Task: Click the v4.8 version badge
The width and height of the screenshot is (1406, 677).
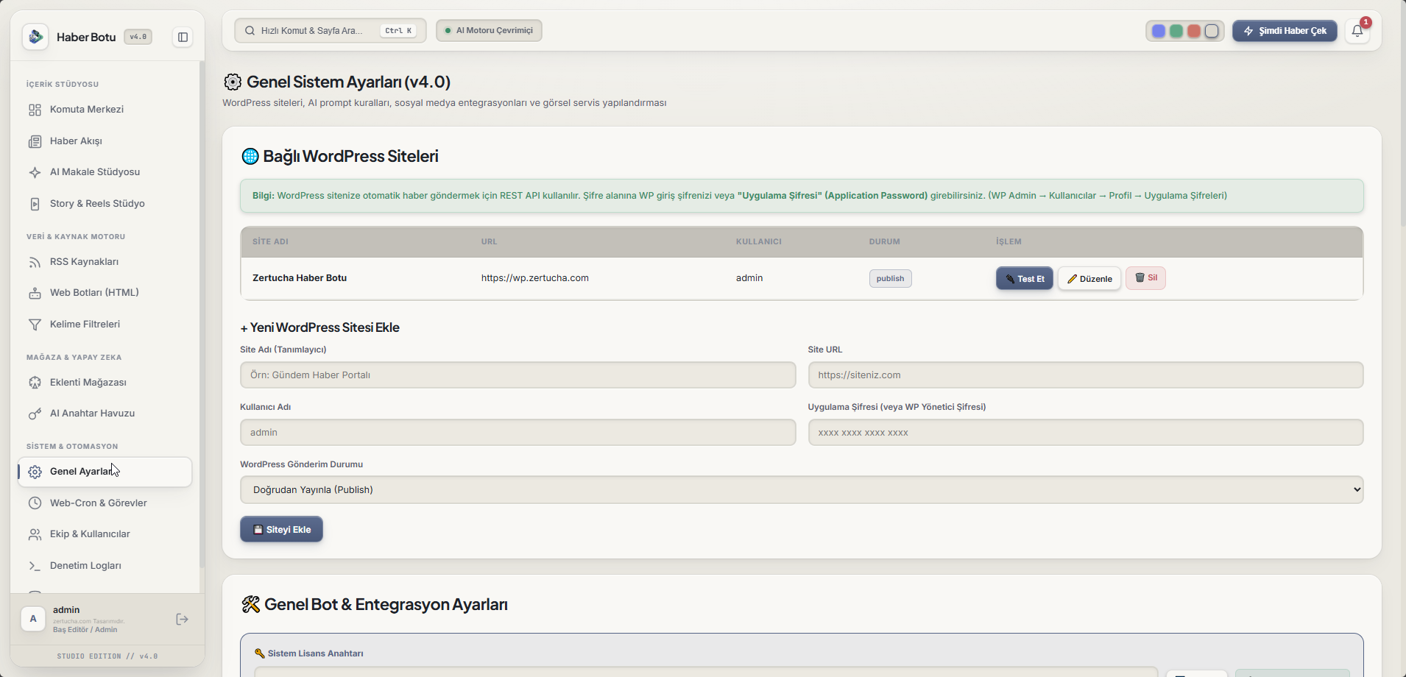Action: click(x=138, y=37)
